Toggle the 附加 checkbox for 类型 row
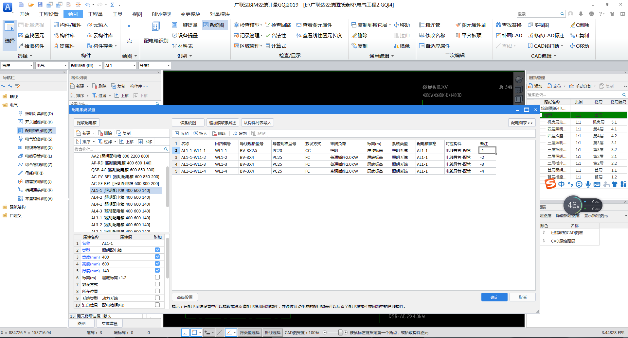Viewport: 628px width, 338px height. [x=157, y=250]
